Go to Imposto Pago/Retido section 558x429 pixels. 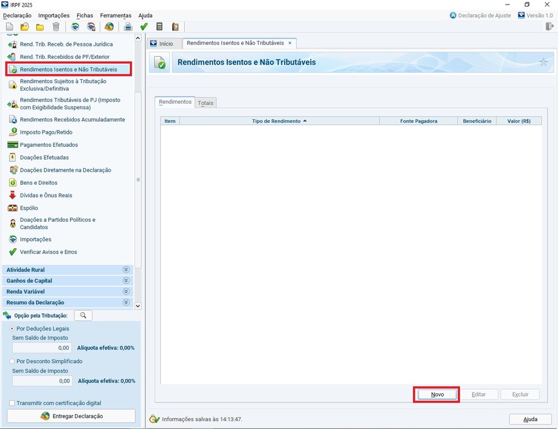(46, 132)
